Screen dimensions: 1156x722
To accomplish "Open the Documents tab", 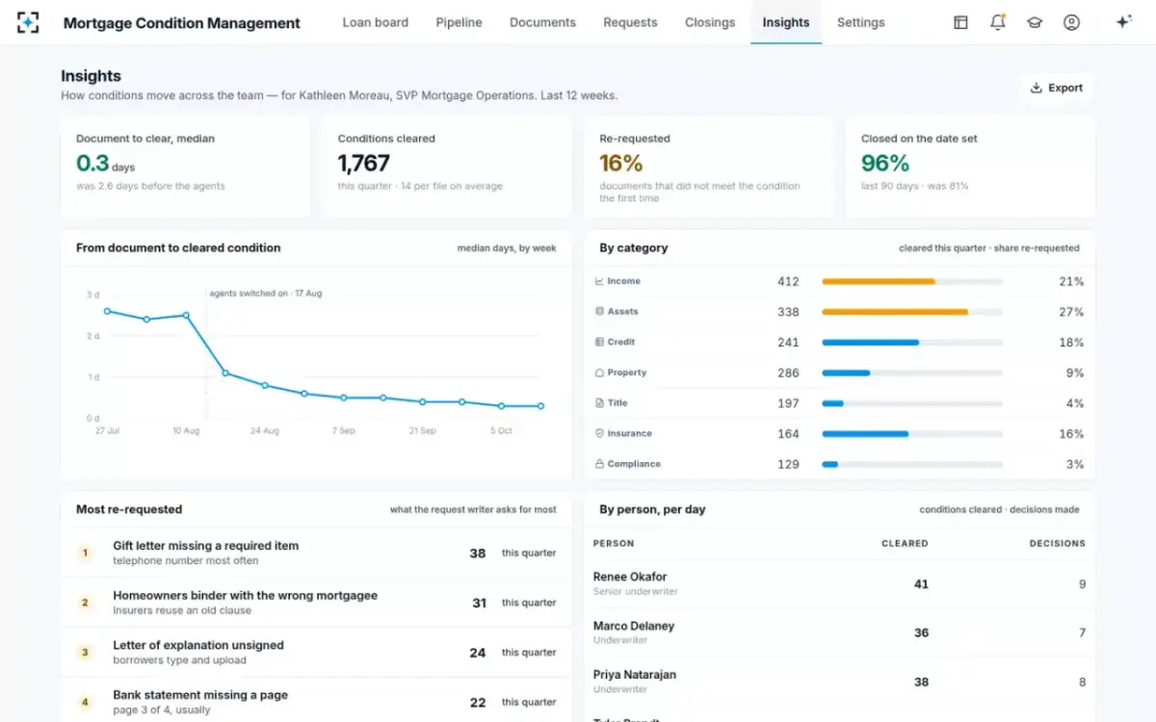I will (x=542, y=22).
